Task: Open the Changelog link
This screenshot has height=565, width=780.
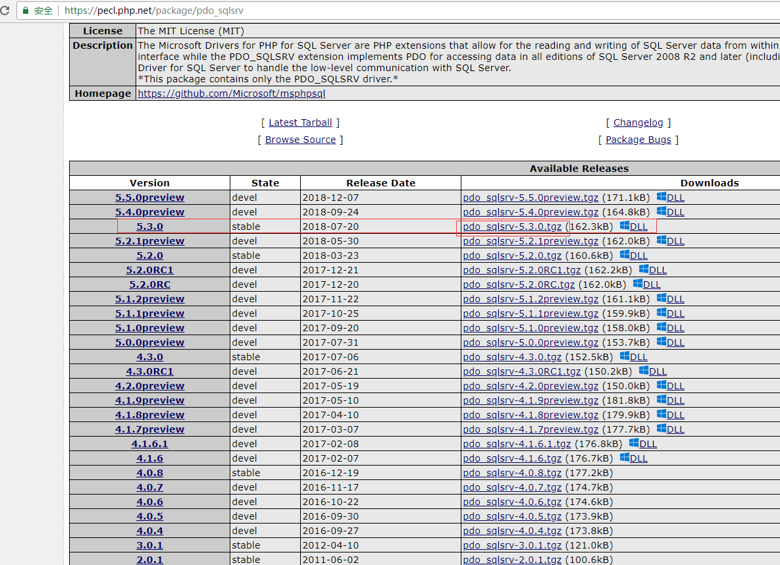Action: (638, 122)
